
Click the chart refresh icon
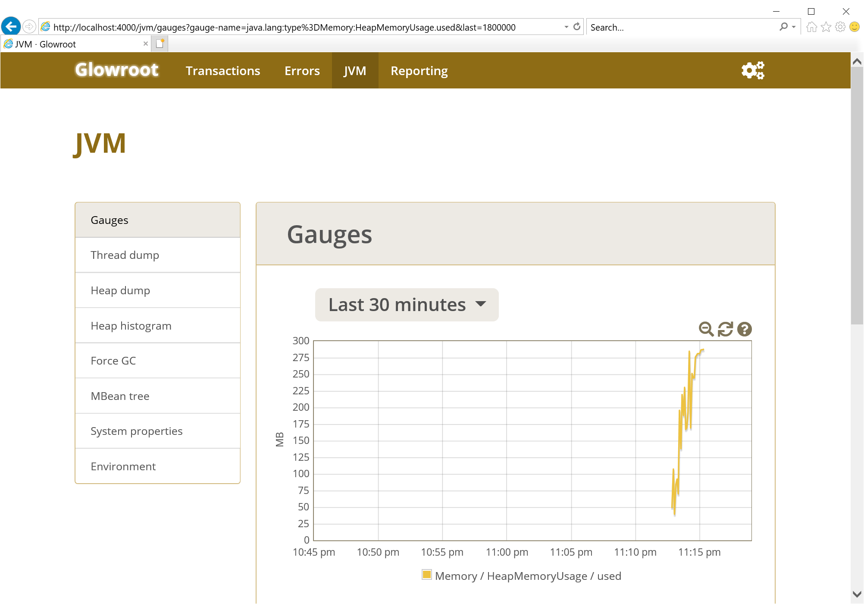(725, 329)
